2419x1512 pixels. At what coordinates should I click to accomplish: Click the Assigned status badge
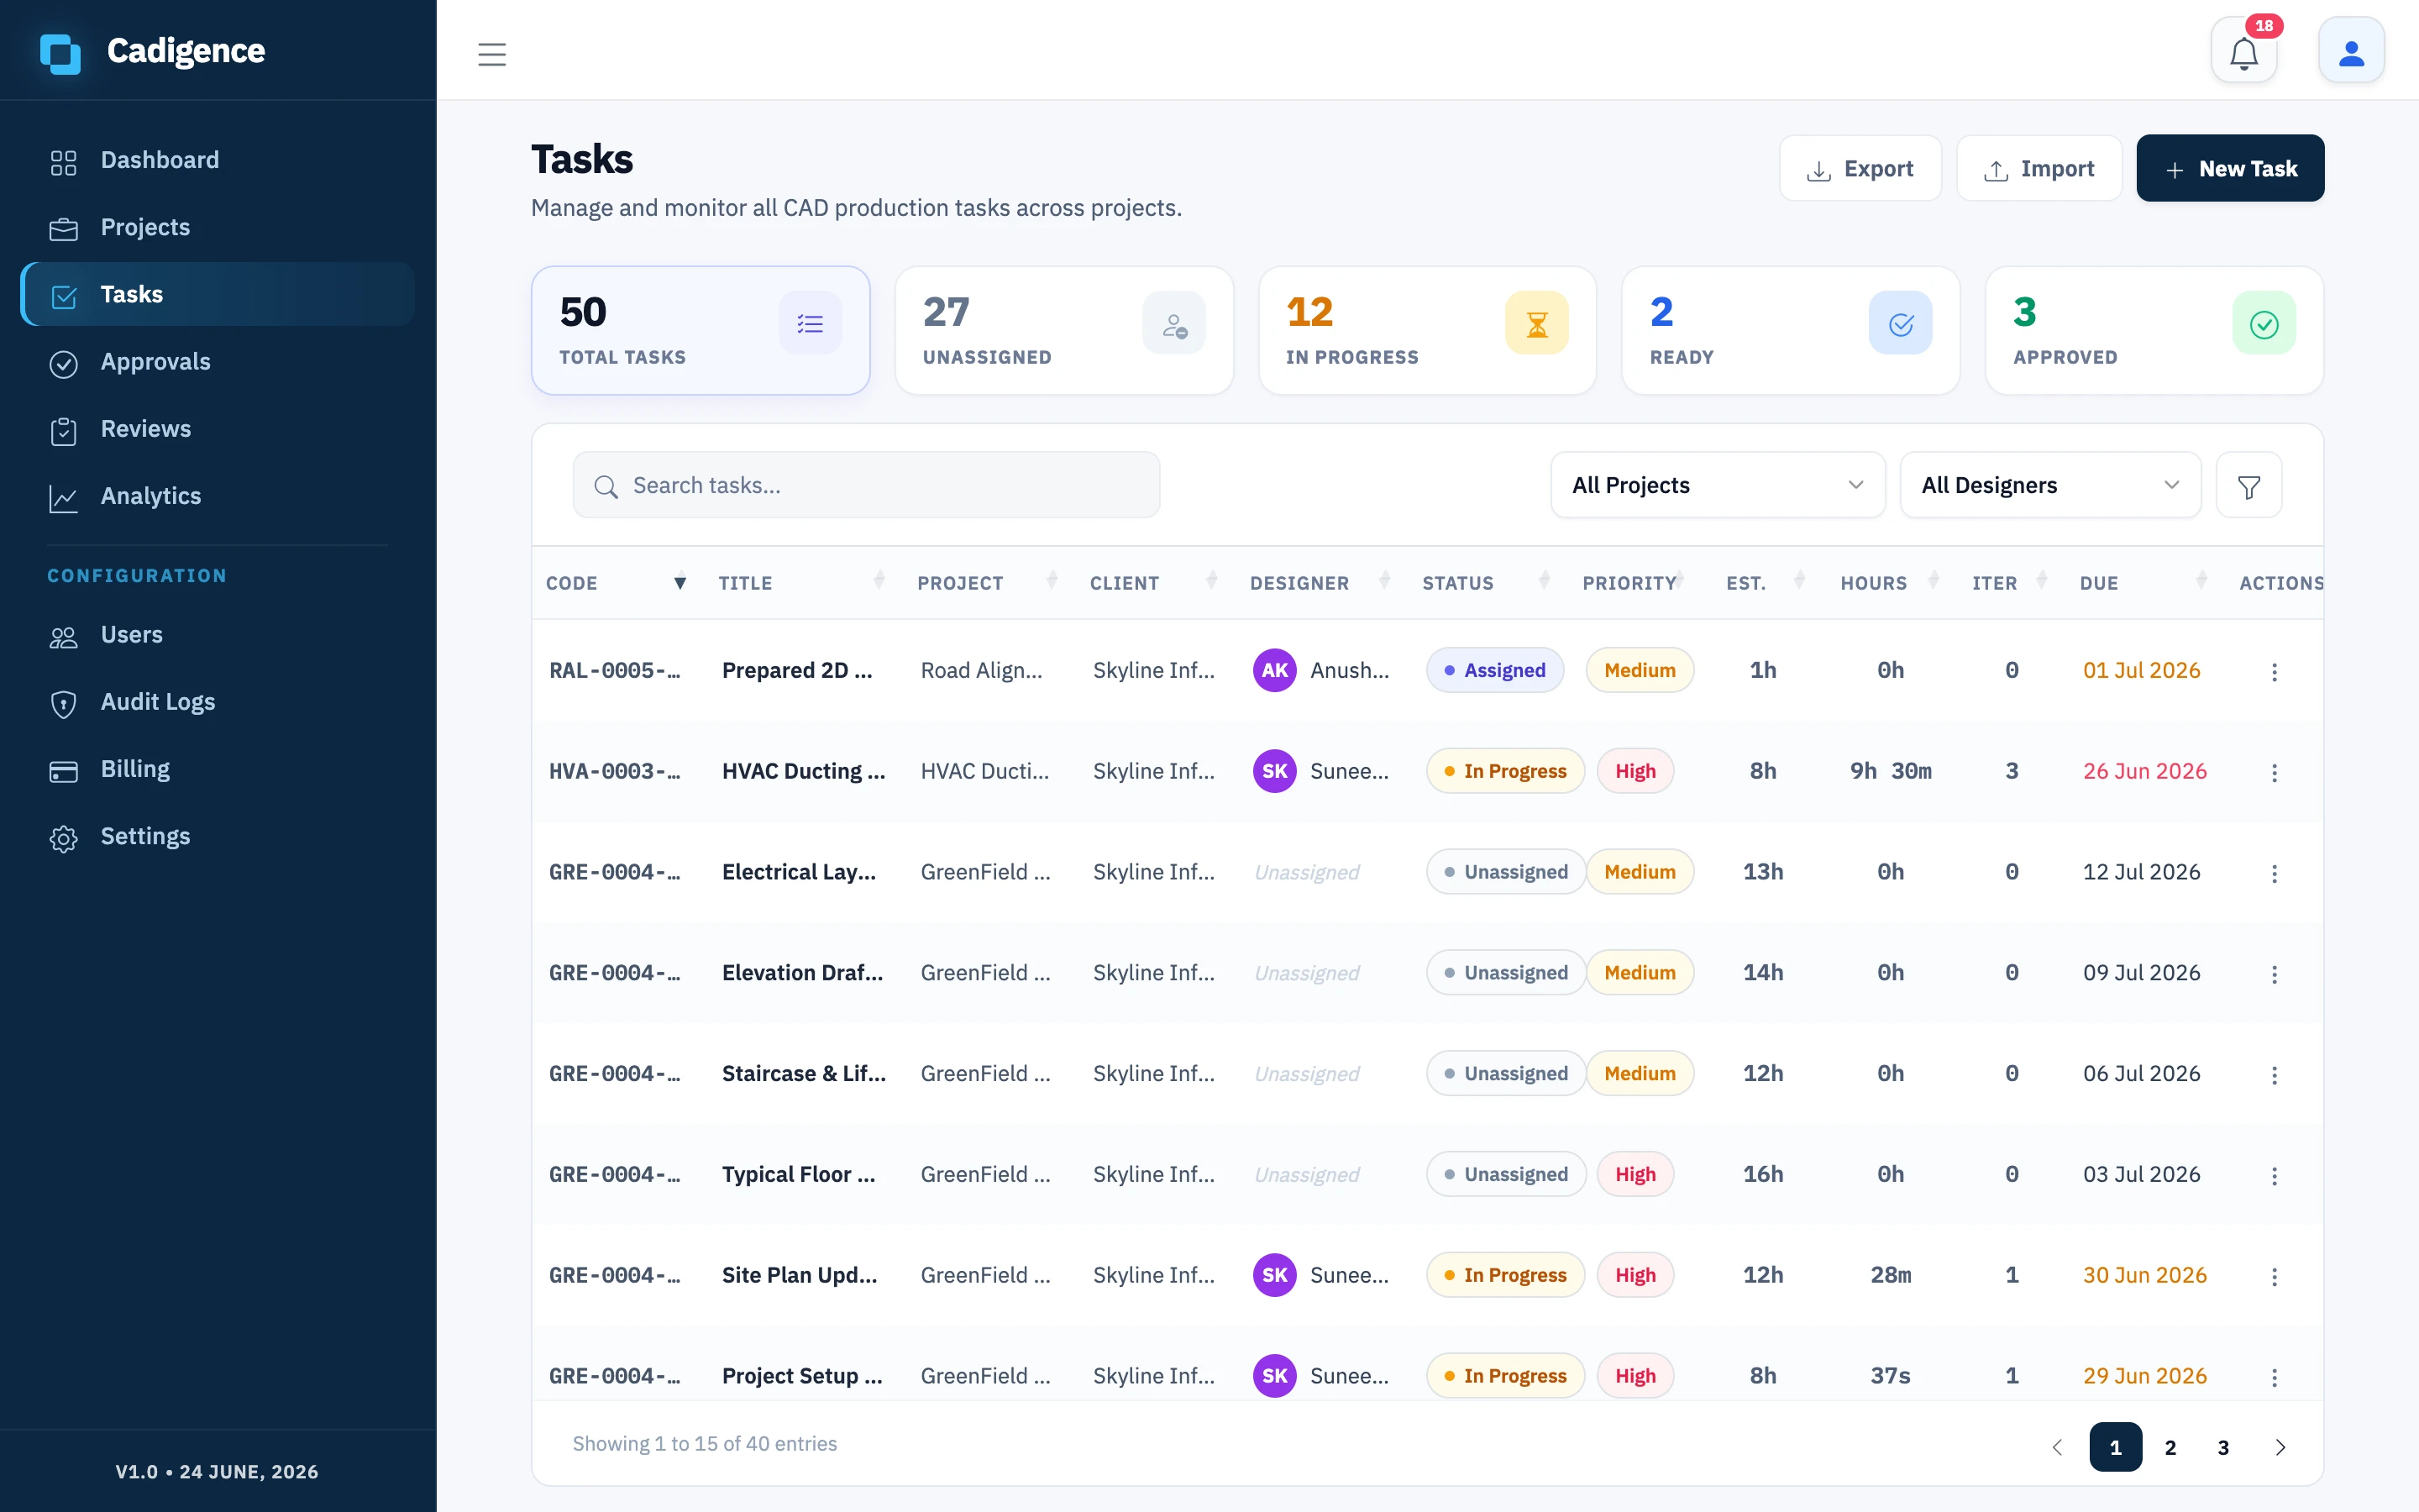[x=1494, y=670]
